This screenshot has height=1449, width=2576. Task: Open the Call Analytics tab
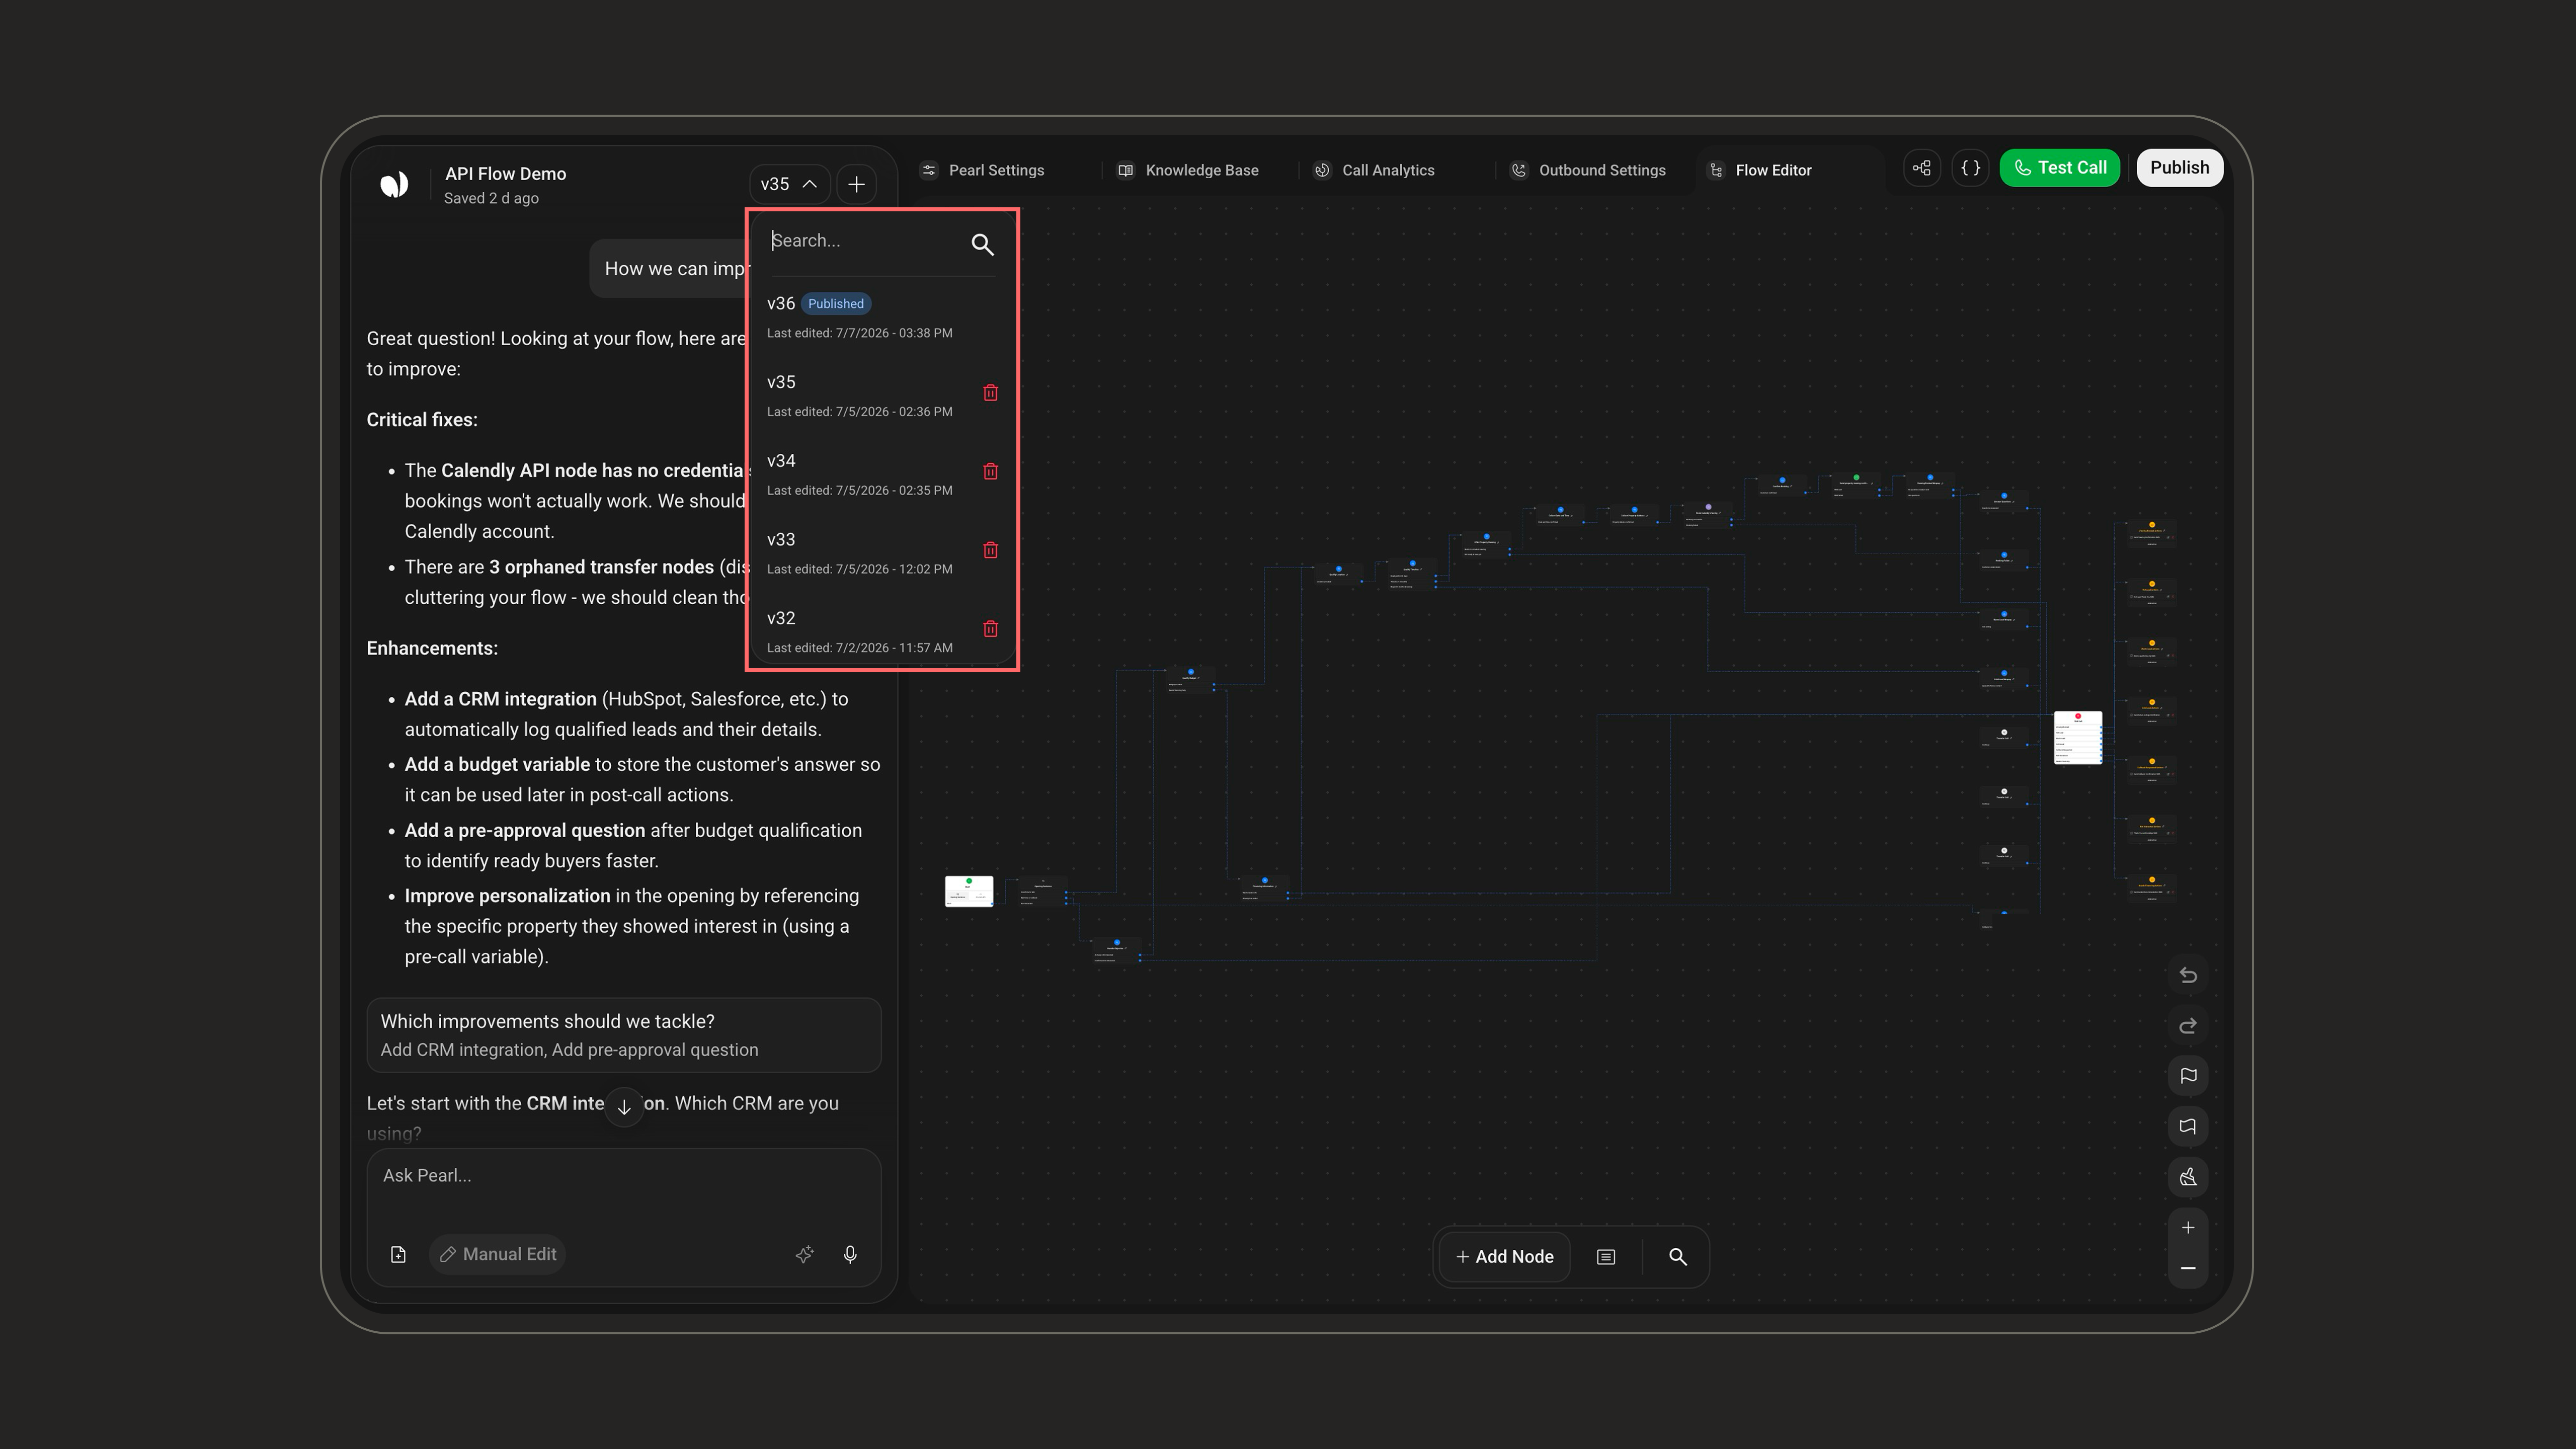(1374, 170)
